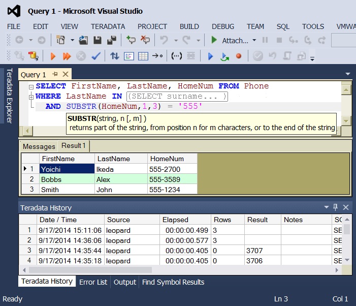Click the Save All disks icon
356x306 pixels.
[x=112, y=40]
